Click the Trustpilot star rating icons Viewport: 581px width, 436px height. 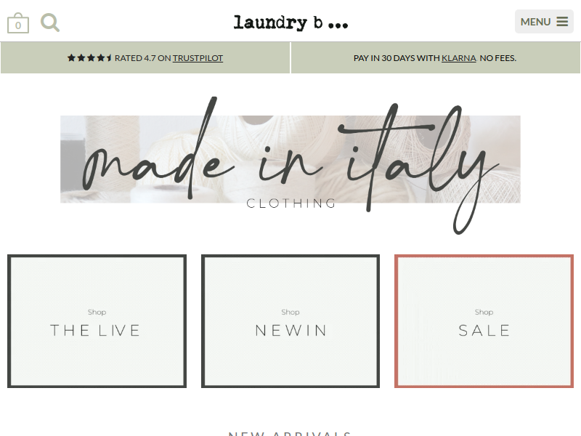pos(89,58)
